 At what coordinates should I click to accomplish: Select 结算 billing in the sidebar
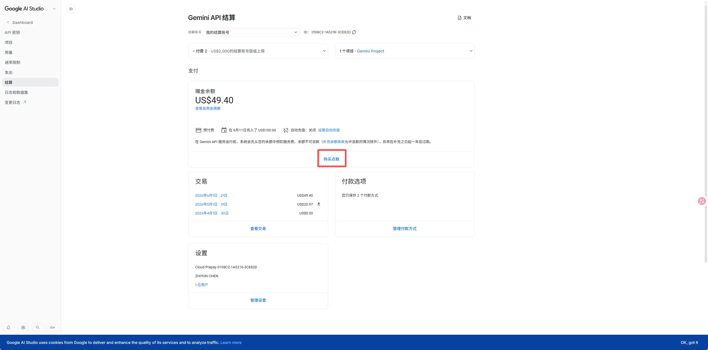click(x=30, y=82)
